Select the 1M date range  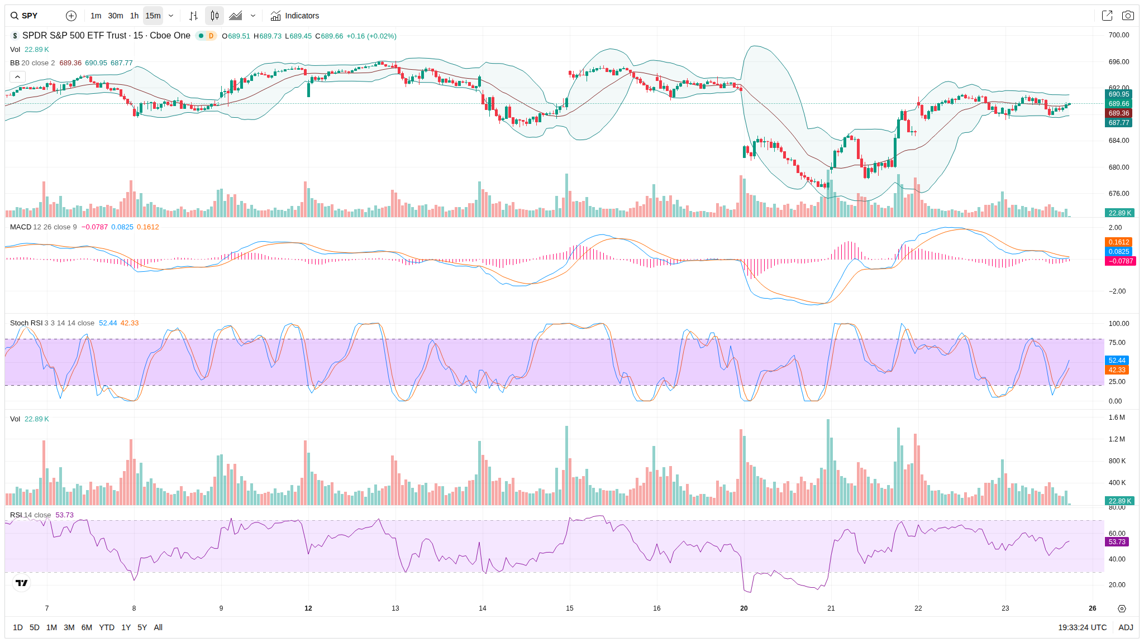(x=51, y=627)
